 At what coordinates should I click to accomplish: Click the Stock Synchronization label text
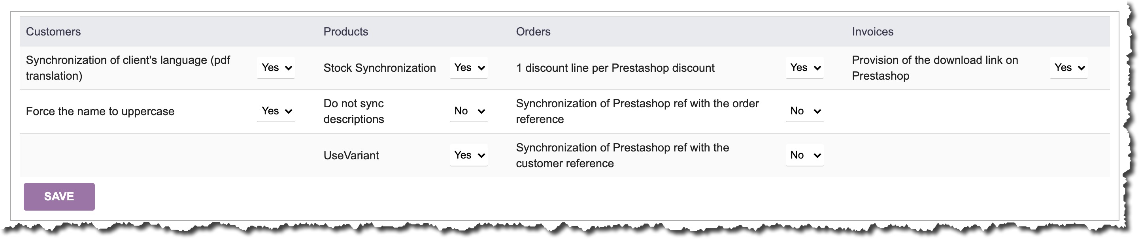coord(380,68)
